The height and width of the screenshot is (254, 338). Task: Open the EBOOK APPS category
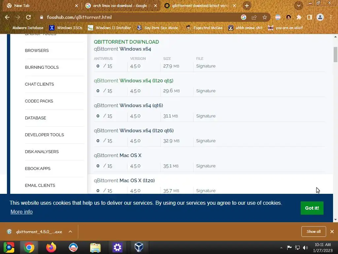[x=38, y=168]
